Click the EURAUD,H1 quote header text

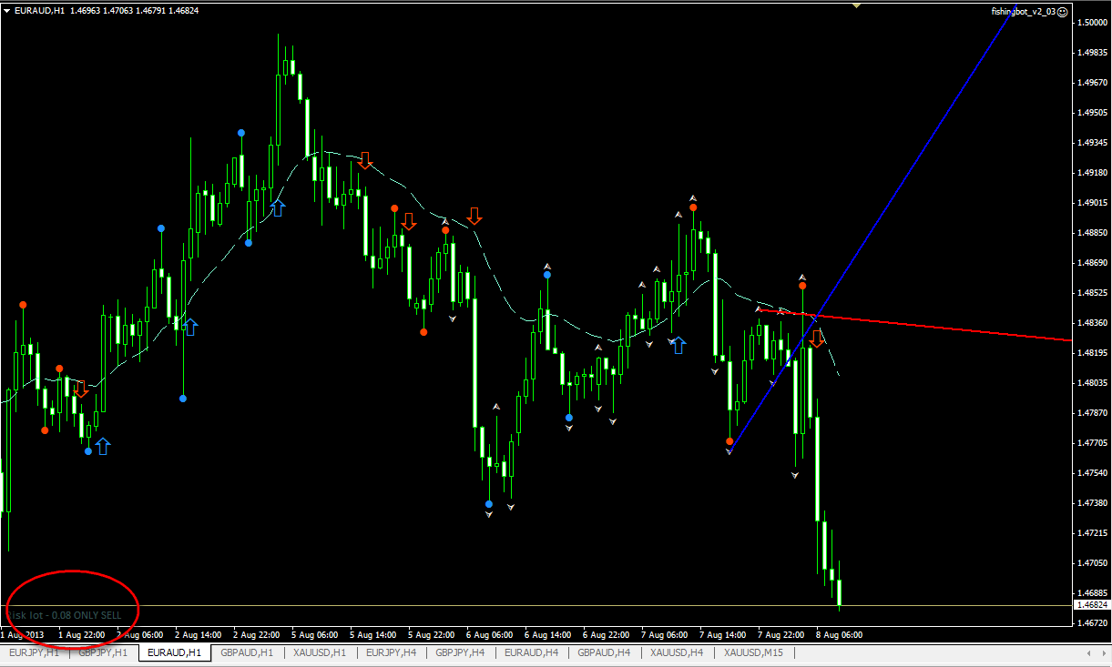click(x=107, y=11)
